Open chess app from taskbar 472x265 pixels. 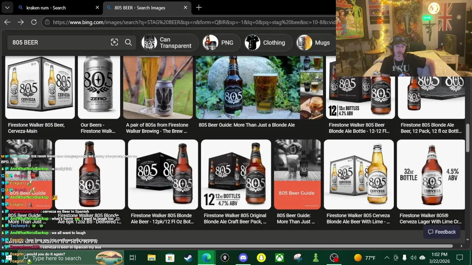coord(316,258)
